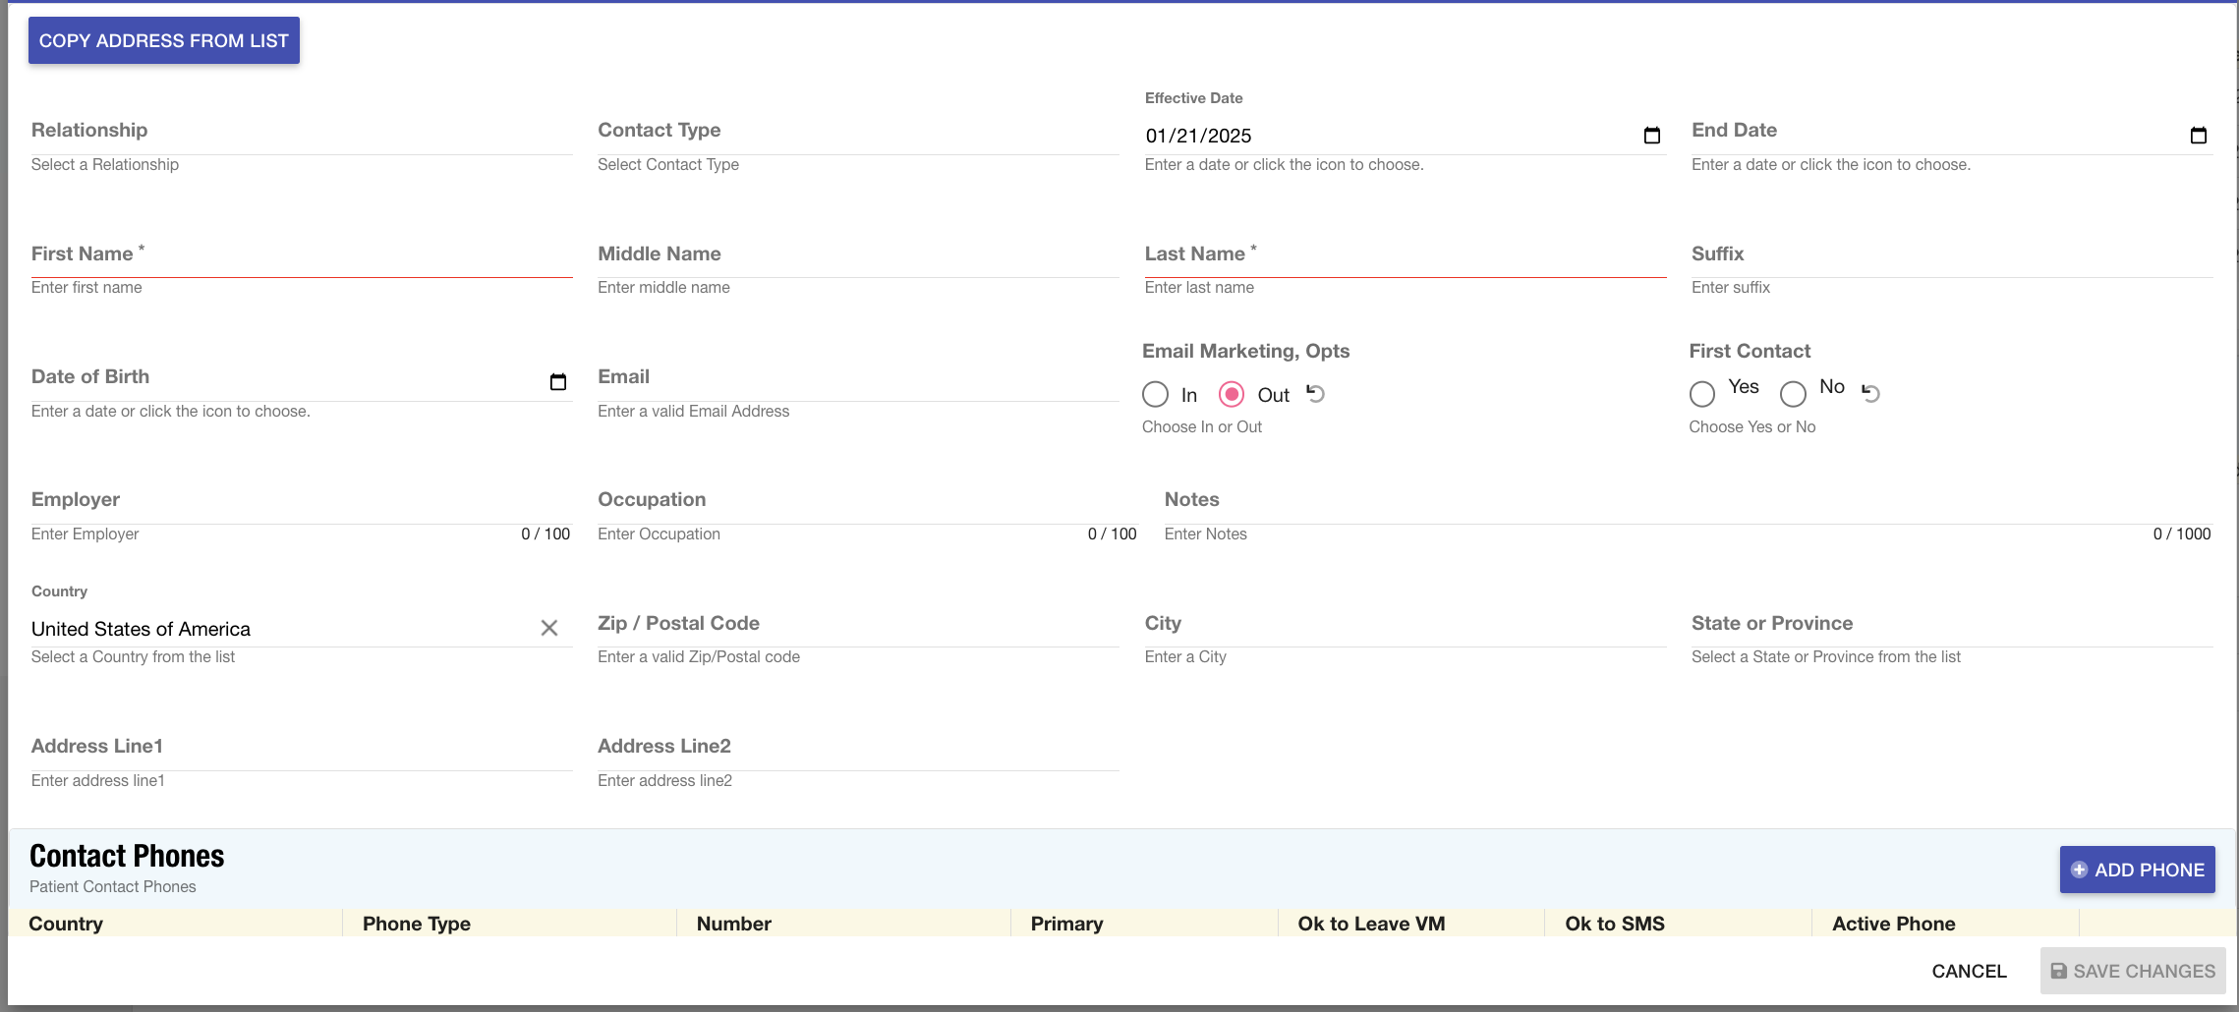Reset the Email Marketing opt selection
The width and height of the screenshot is (2239, 1012).
[1316, 394]
